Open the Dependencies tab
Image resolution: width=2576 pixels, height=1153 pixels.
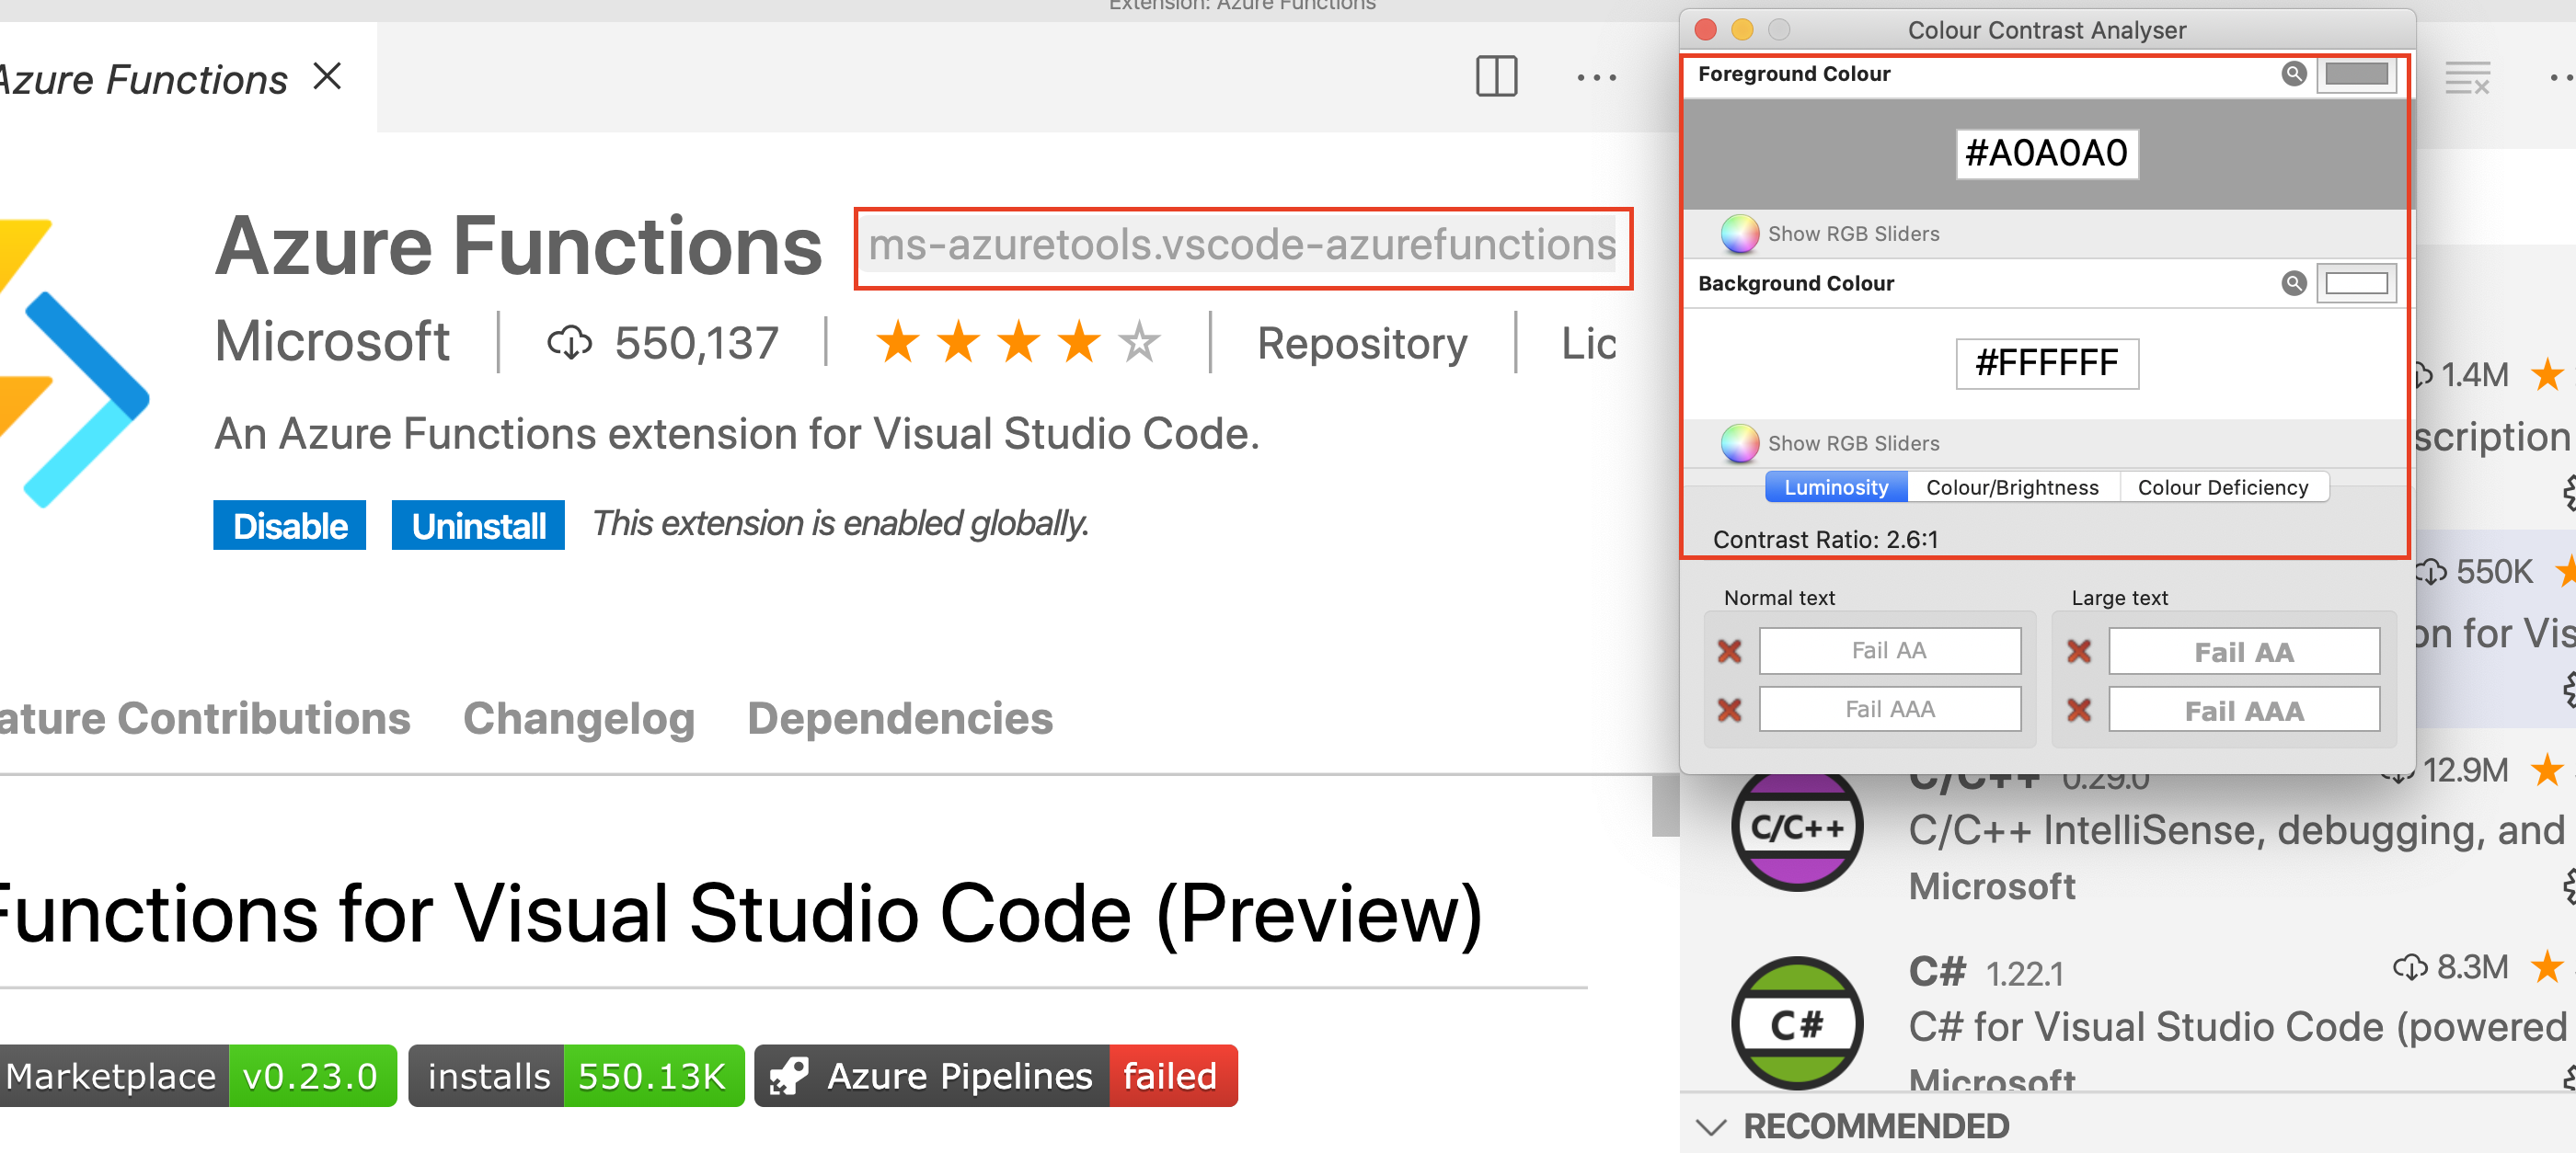pyautogui.click(x=900, y=718)
